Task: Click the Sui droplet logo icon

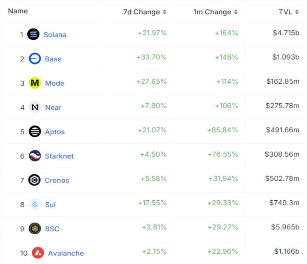Action: (35, 205)
